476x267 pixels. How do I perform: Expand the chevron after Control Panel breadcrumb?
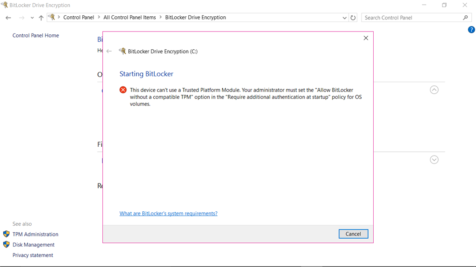click(99, 17)
